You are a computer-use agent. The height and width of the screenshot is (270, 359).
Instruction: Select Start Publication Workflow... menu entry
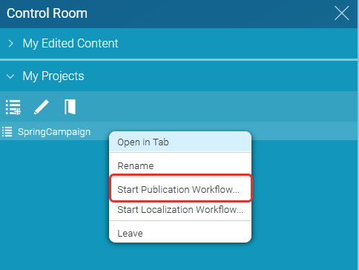pyautogui.click(x=180, y=189)
